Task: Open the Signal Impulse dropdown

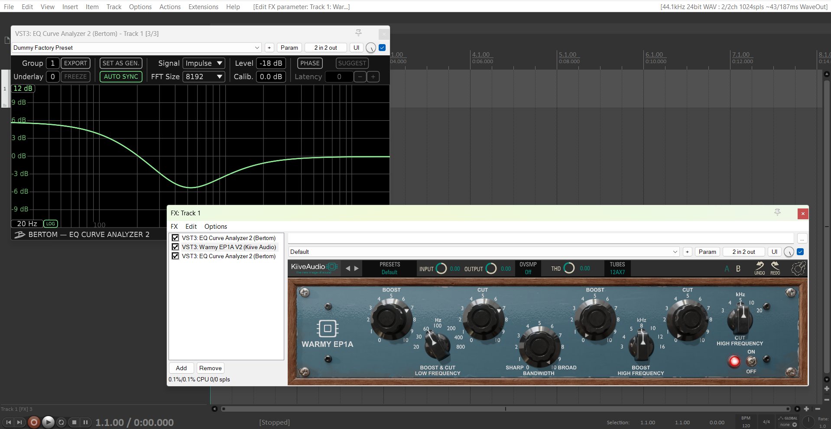Action: 204,63
